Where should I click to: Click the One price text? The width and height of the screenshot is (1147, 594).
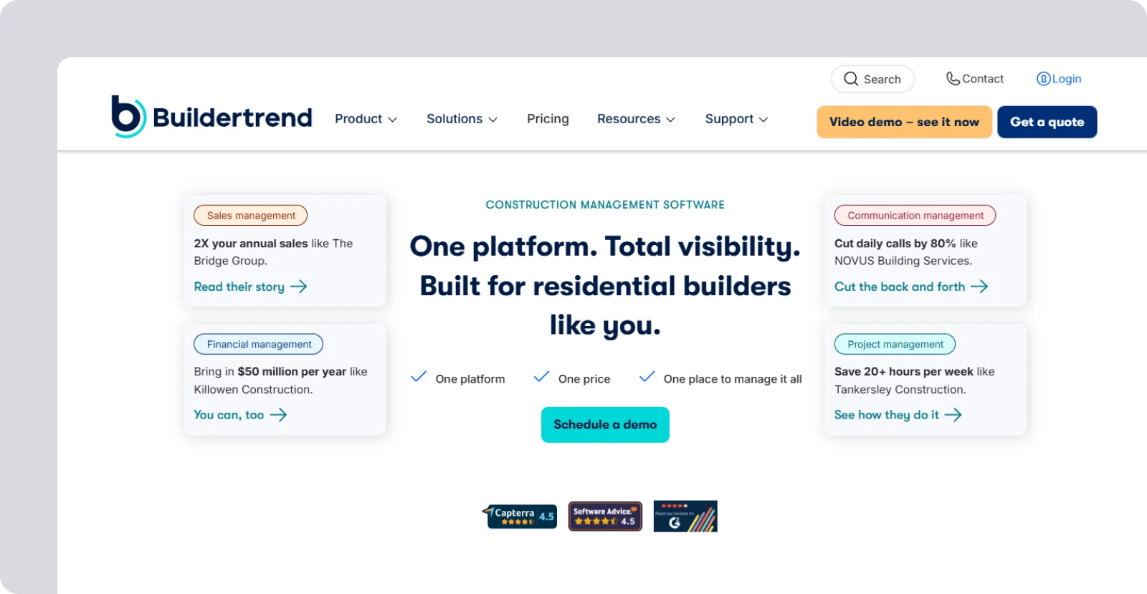pyautogui.click(x=584, y=379)
